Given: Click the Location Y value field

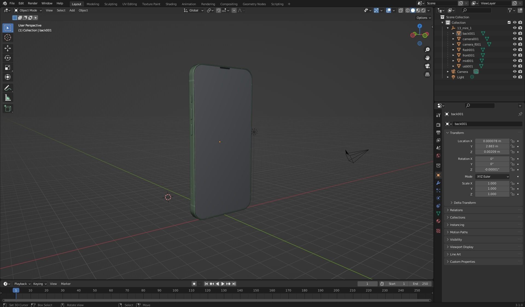Looking at the screenshot, I should 492,146.
